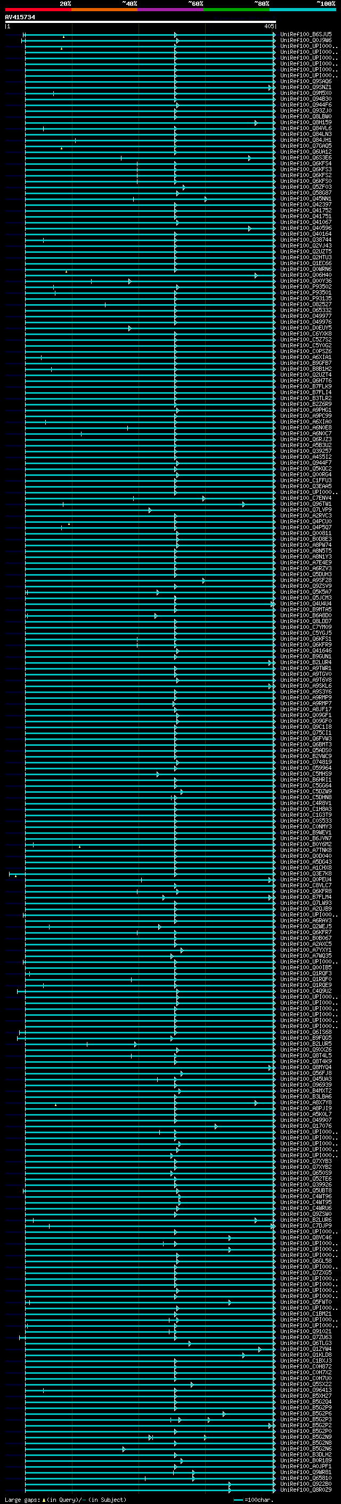The width and height of the screenshot is (341, 1504).
Task: Click the green ~80% identity legend bar
Action: pos(237,10)
